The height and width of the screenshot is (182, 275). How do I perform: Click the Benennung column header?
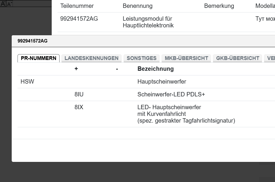137,6
